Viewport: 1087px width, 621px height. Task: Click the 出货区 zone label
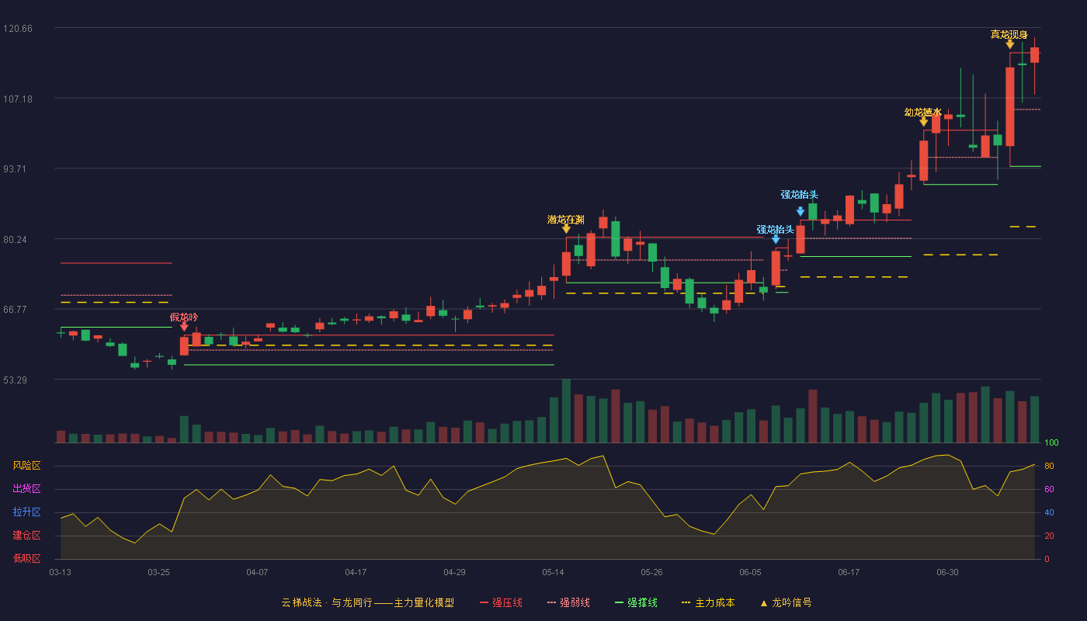point(26,489)
